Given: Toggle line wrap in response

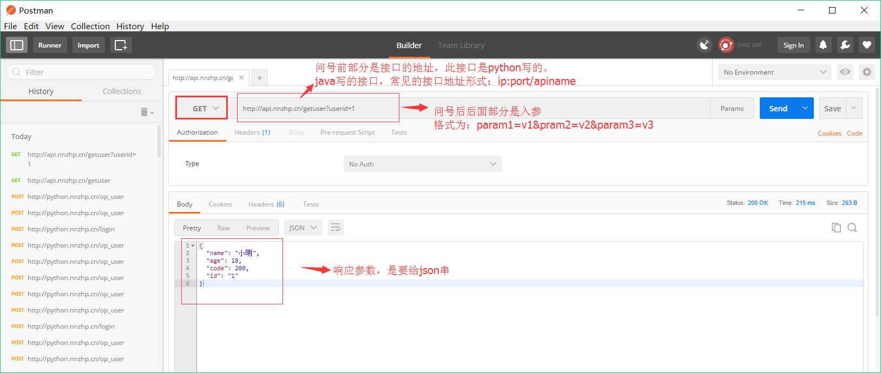Looking at the screenshot, I should (x=336, y=228).
